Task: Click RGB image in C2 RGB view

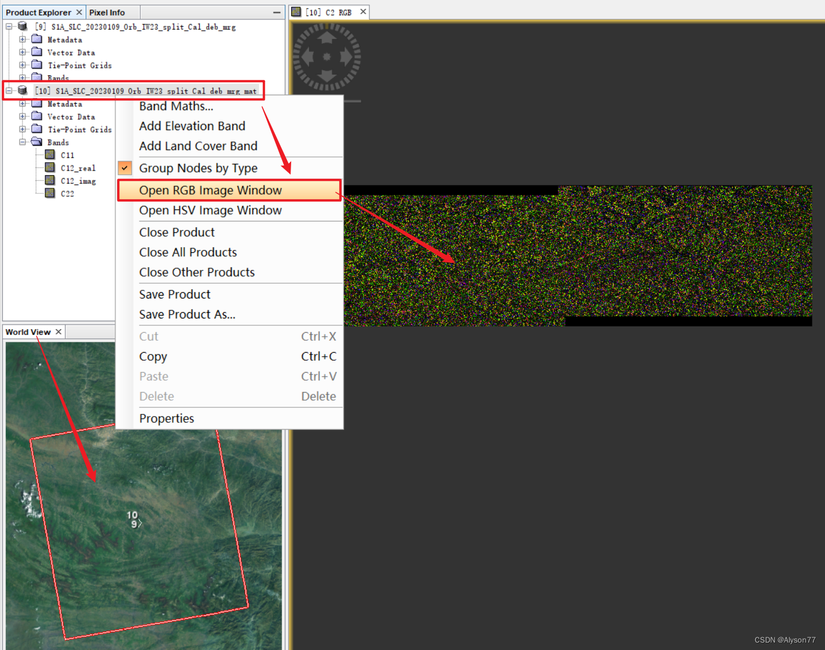Action: (x=578, y=256)
